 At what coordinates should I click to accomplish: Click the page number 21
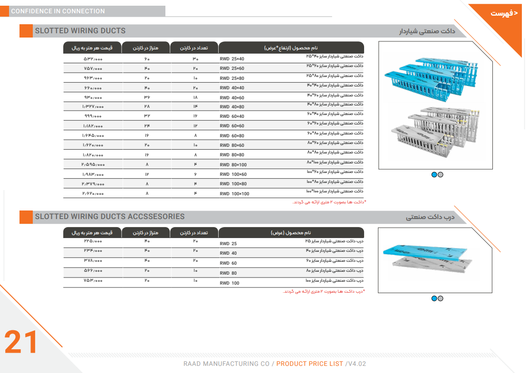pos(21,342)
